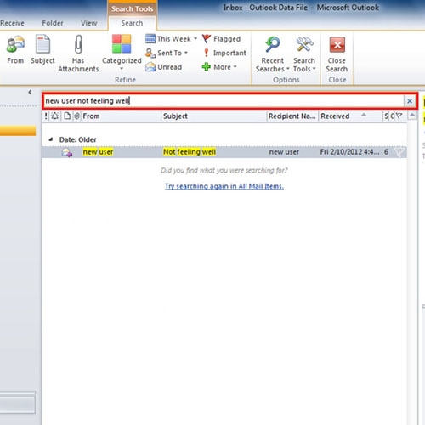
Task: Click the Close Search red X icon
Action: point(337,44)
